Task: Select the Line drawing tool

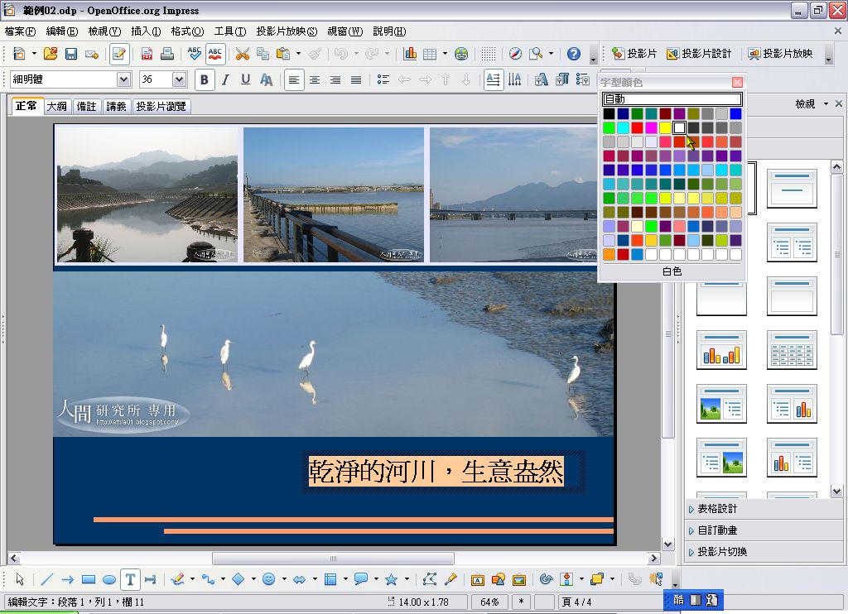Action: coord(47,579)
